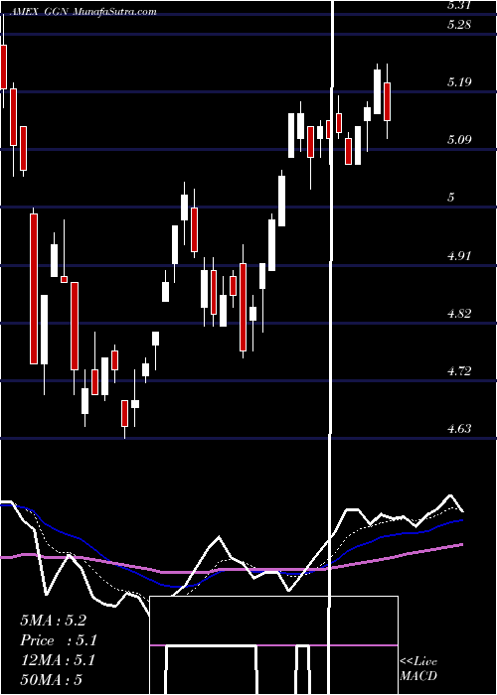The width and height of the screenshot is (497, 695).
Task: Click the 4.91 price axis label
Action: (x=459, y=256)
